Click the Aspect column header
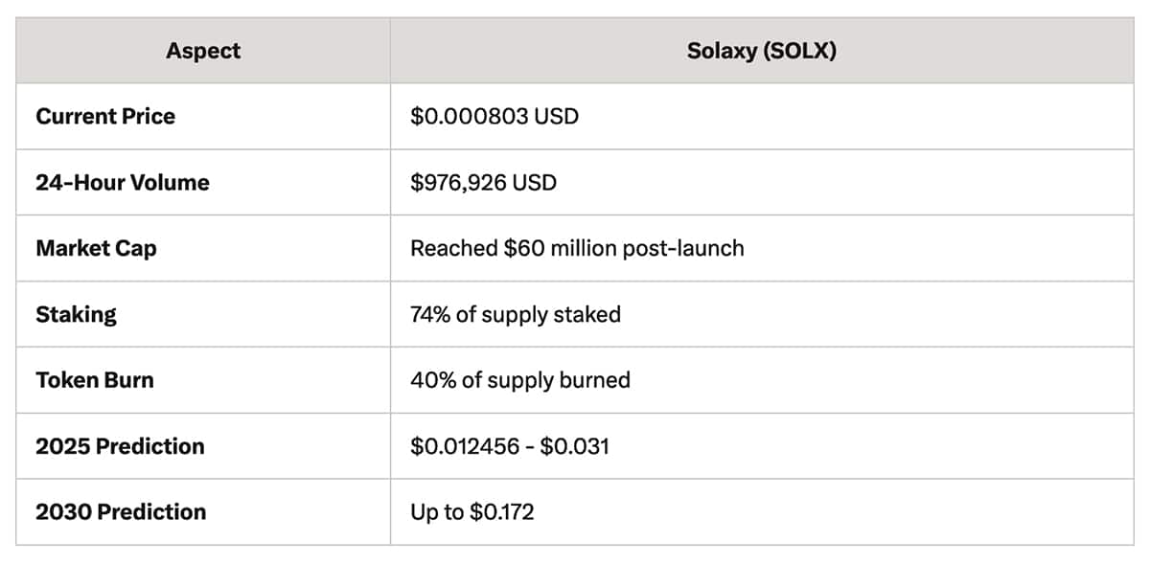The height and width of the screenshot is (564, 1150). tap(202, 51)
